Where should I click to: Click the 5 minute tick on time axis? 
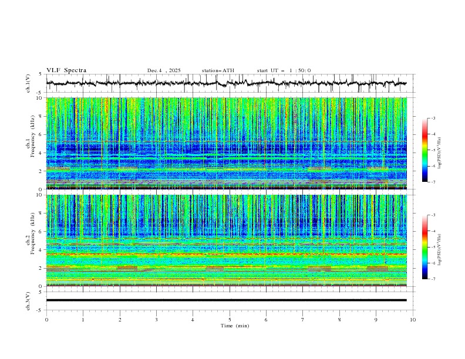pos(230,320)
